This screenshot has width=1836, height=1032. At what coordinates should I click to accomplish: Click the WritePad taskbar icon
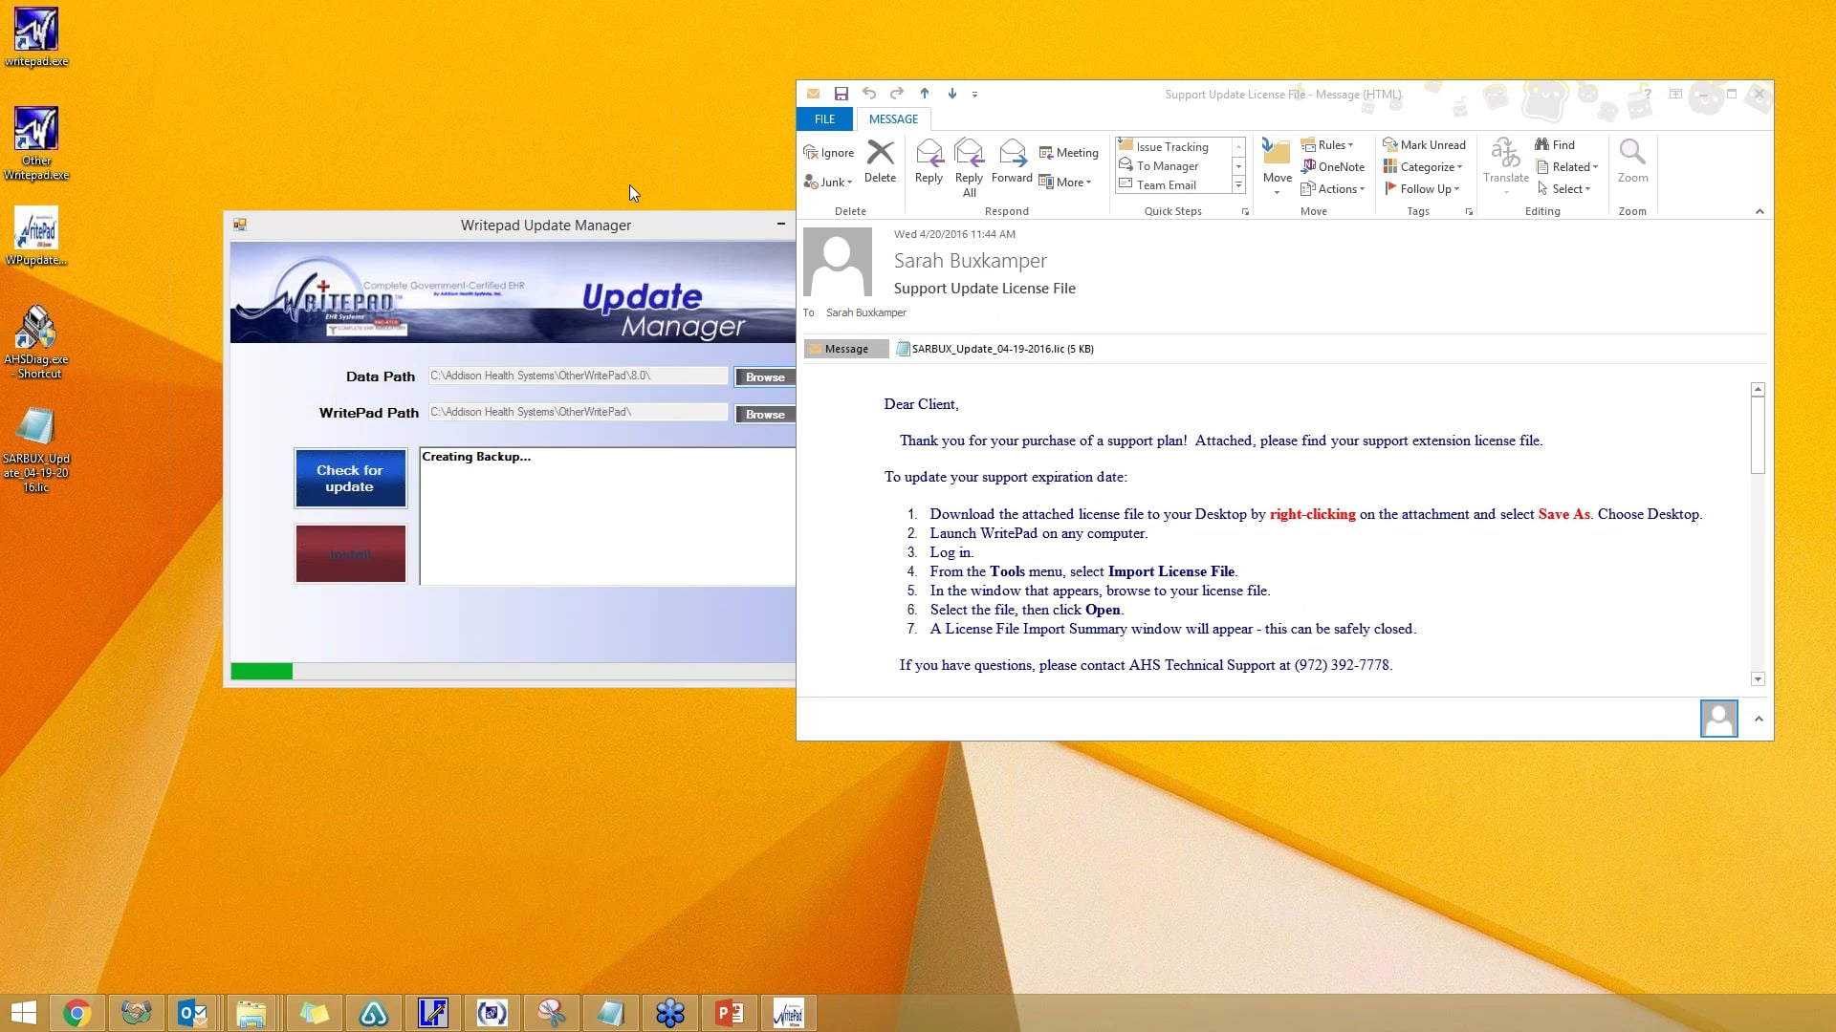click(x=788, y=1013)
